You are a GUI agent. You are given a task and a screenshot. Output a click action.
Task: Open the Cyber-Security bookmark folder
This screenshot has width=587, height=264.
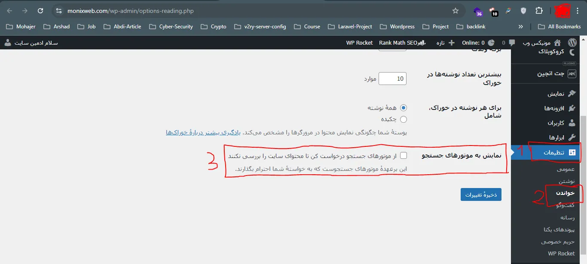pyautogui.click(x=171, y=27)
